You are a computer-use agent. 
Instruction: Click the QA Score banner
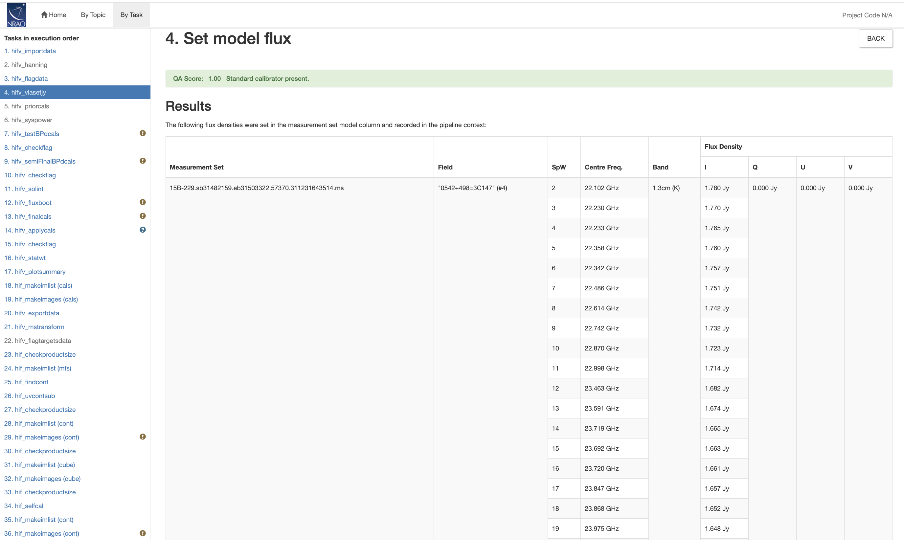click(x=529, y=79)
